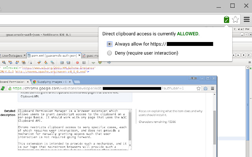Click the 'guacamole-auth-json - NetBeans IDE 8.1' title bar text
252x157 pixels.
[x=39, y=35]
